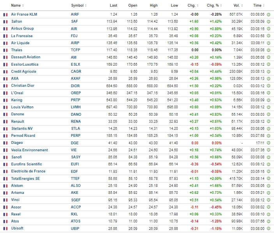Open the Stellantis NV stock link

click(22, 129)
